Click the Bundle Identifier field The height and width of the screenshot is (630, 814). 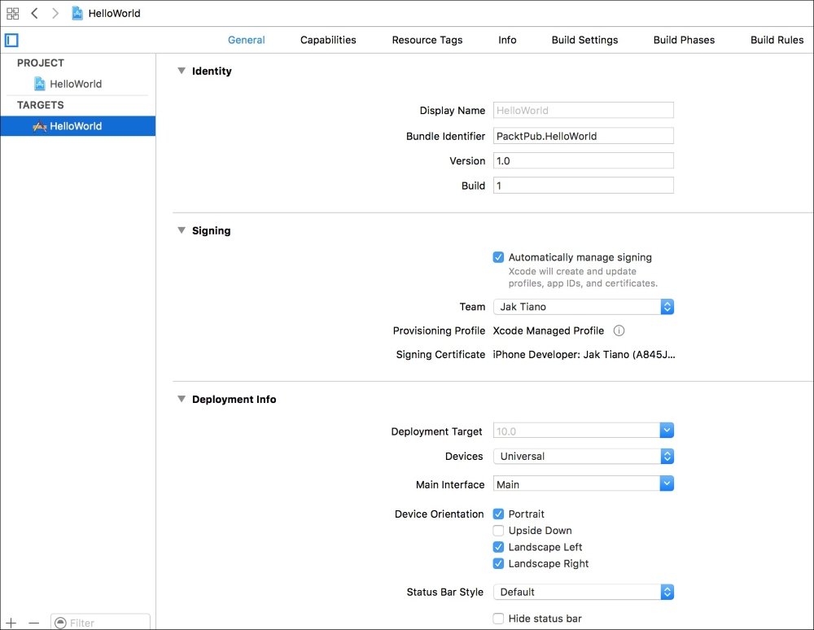click(x=584, y=136)
